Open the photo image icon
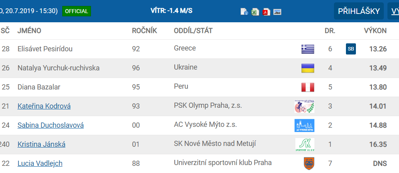This screenshot has width=399, height=173. pyautogui.click(x=277, y=12)
